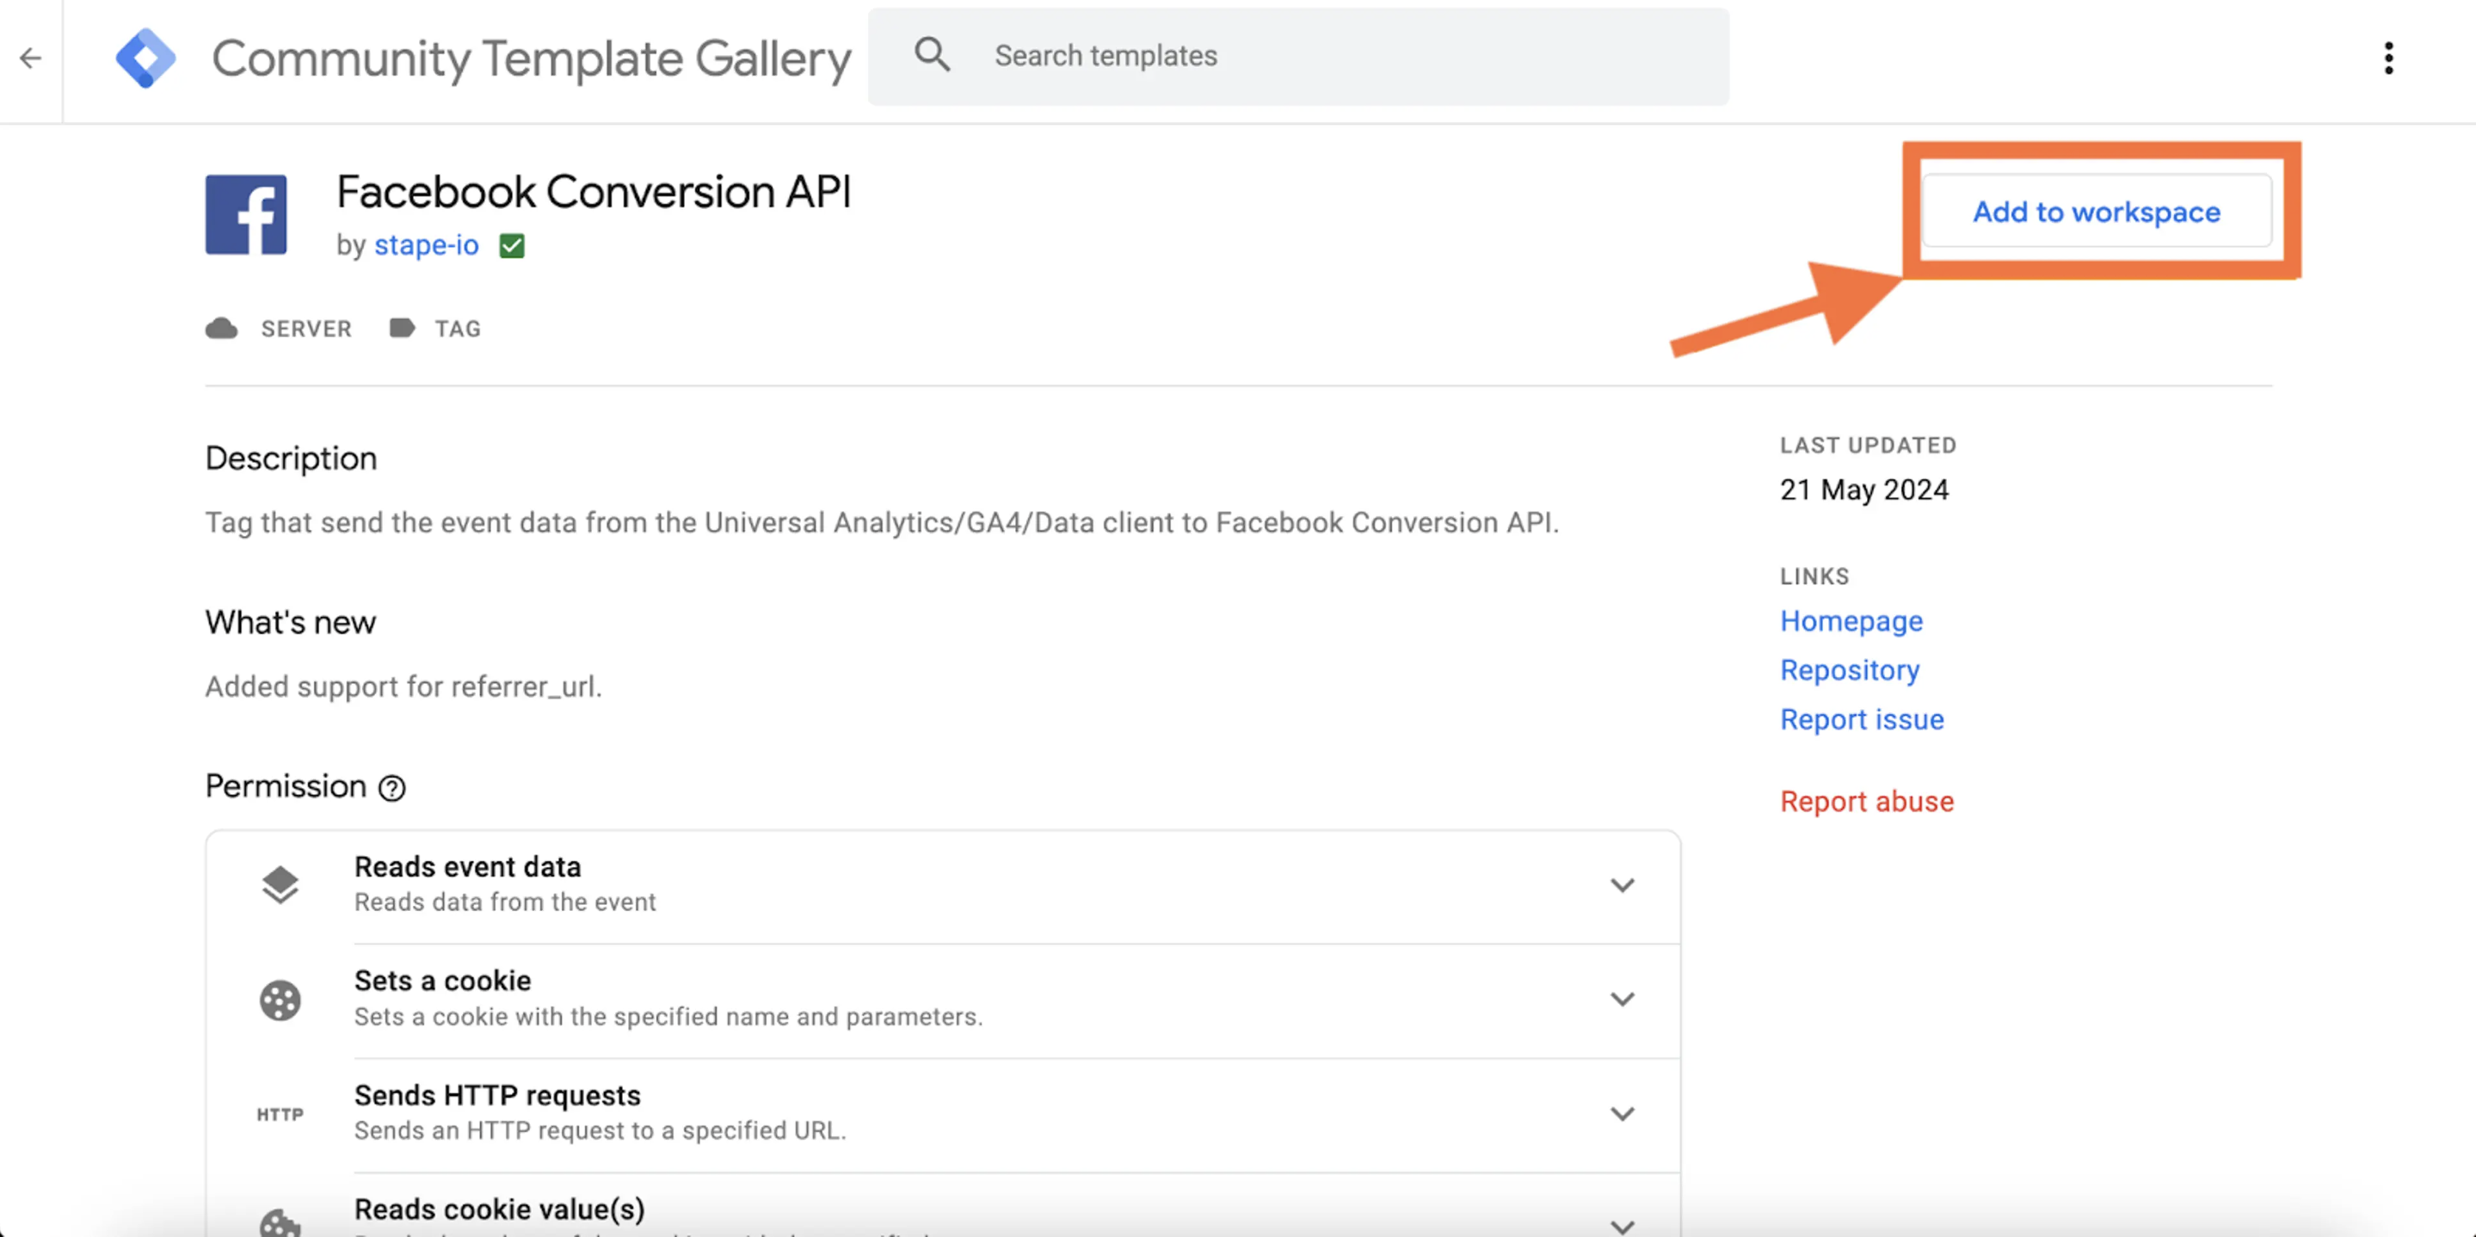The width and height of the screenshot is (2476, 1237).
Task: Open the Repository link
Action: (1849, 668)
